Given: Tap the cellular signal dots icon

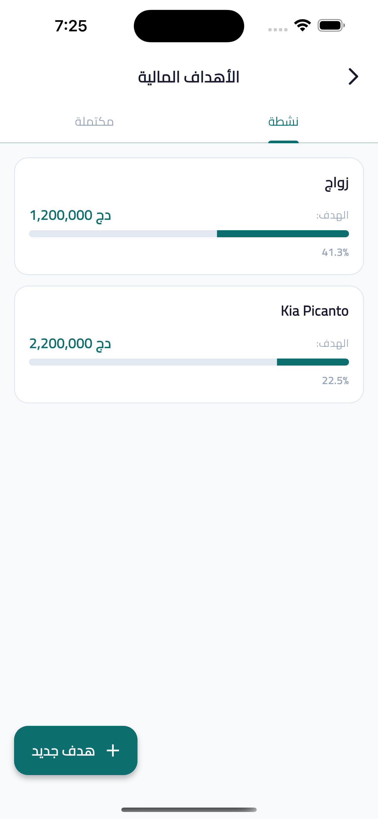Looking at the screenshot, I should [x=278, y=30].
